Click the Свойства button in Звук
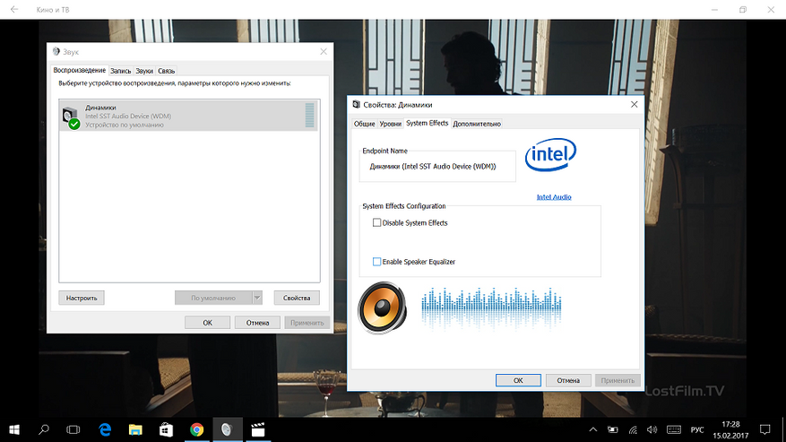This screenshot has height=442, width=786. (297, 298)
